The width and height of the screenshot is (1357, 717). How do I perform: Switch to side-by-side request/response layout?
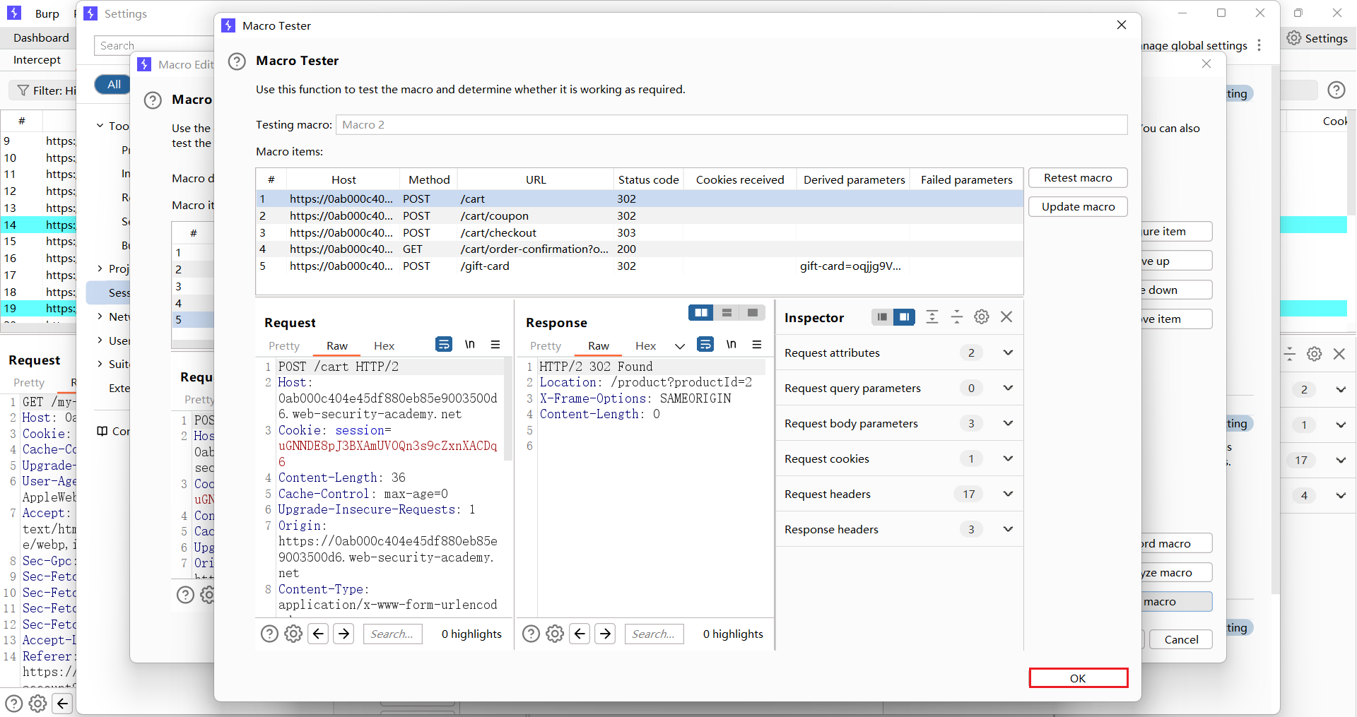tap(701, 312)
